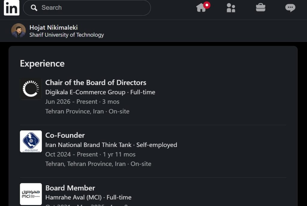
Task: Open Hojat Nikimaleki's profile photo
Action: coord(18,31)
